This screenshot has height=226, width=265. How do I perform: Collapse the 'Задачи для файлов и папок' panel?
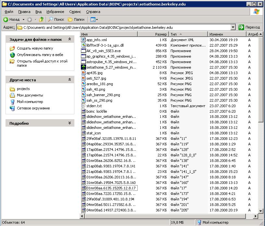click(x=69, y=39)
